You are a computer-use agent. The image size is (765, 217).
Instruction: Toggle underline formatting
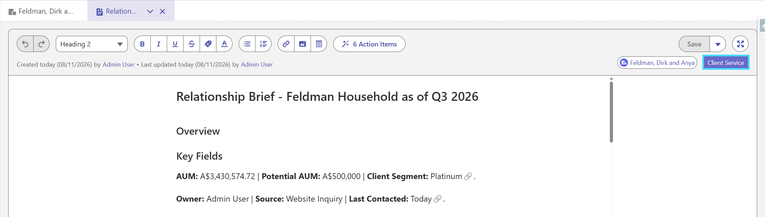(175, 44)
